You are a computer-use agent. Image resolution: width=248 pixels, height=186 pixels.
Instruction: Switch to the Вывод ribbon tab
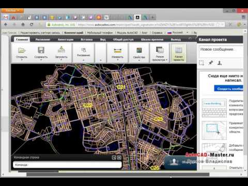pyautogui.click(x=176, y=39)
